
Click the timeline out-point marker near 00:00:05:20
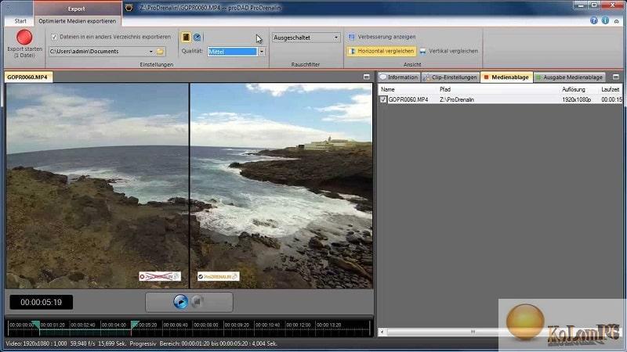click(x=135, y=324)
